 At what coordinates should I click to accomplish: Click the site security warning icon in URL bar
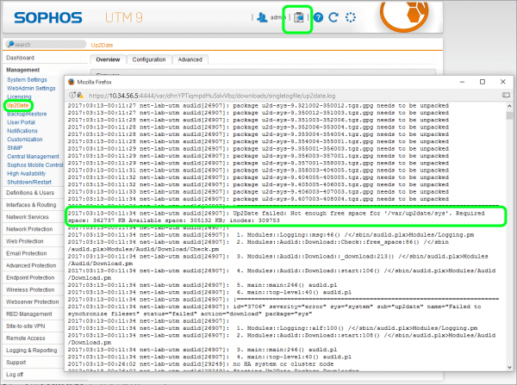click(80, 96)
